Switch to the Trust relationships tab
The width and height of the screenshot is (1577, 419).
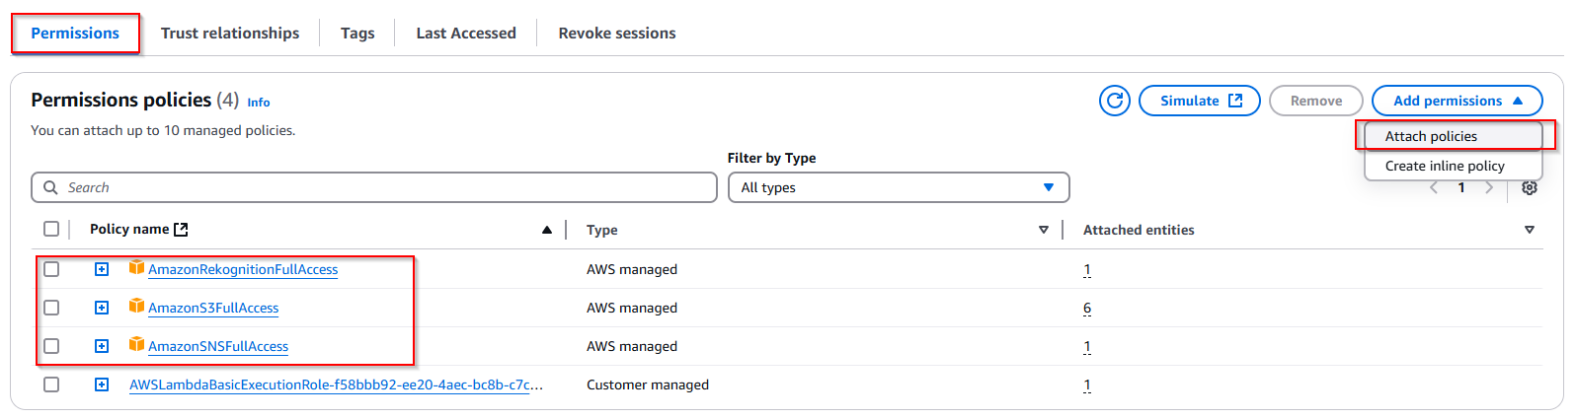[x=230, y=33]
